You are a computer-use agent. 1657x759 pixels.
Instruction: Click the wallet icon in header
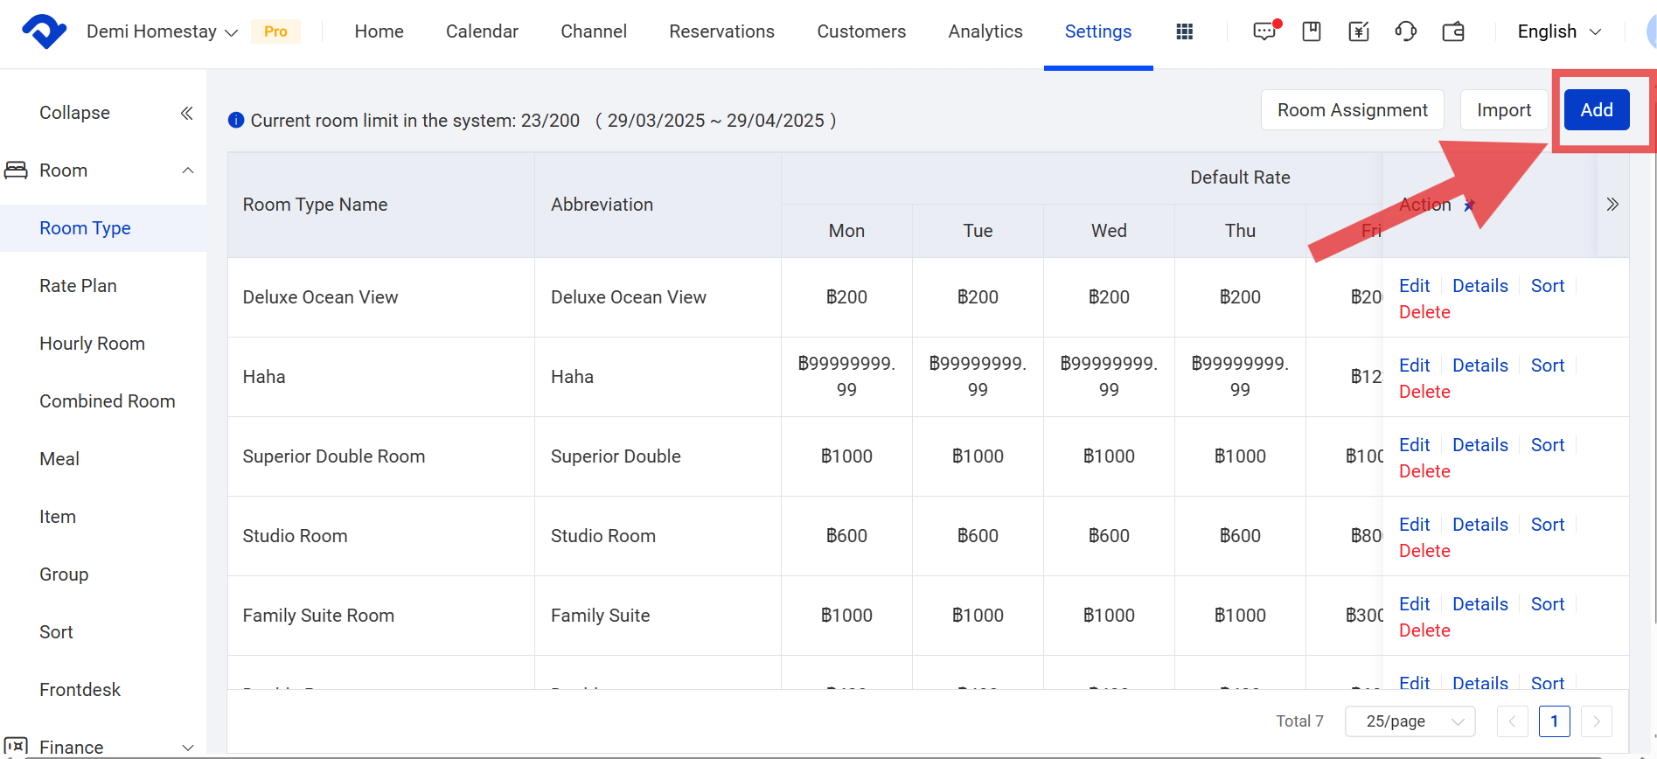1453,32
